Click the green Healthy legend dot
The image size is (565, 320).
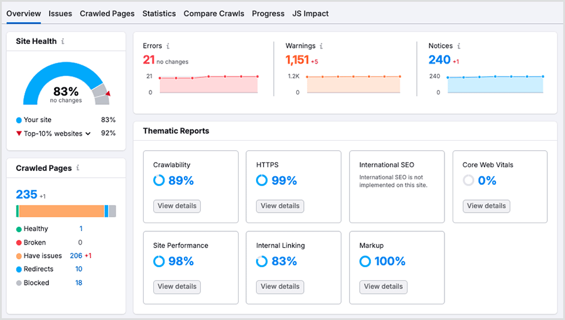(x=19, y=229)
